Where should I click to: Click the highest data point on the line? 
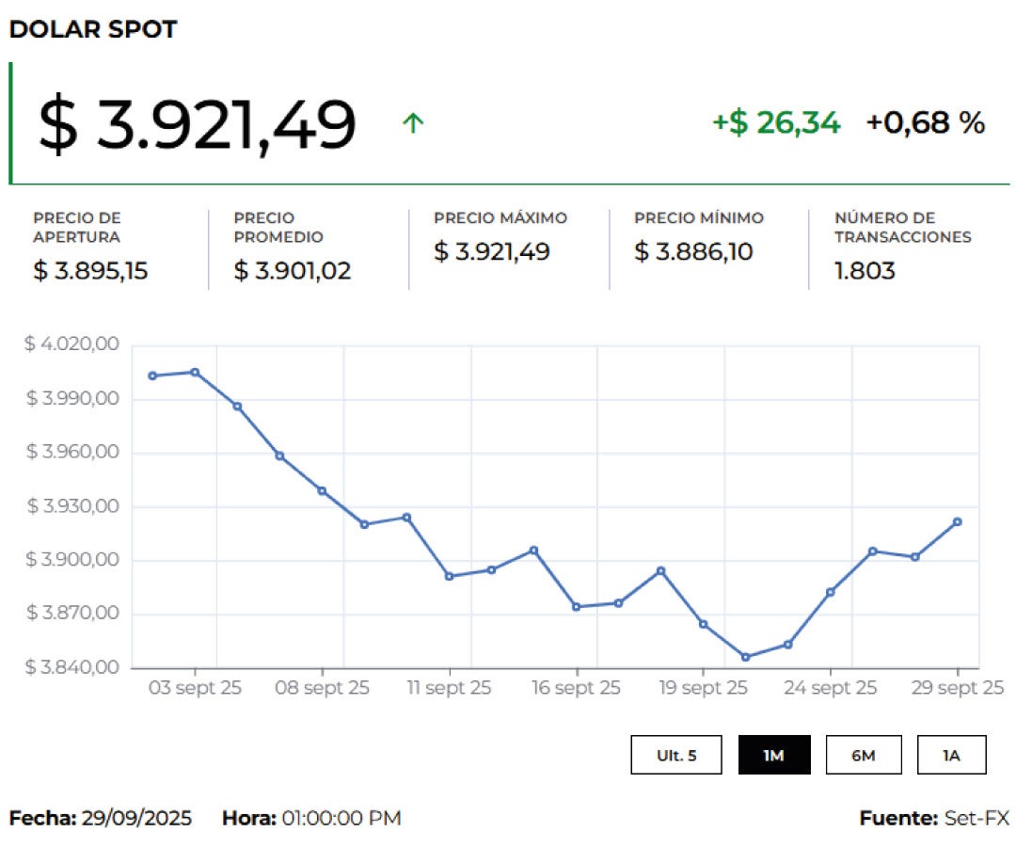click(195, 372)
